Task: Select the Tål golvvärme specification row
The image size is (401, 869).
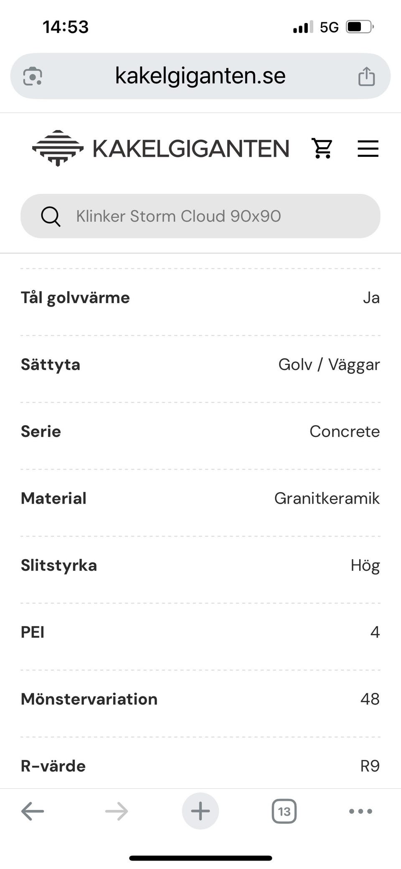Action: [200, 298]
